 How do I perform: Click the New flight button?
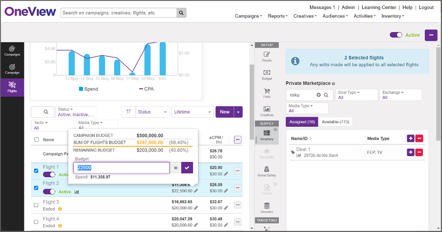point(225,112)
